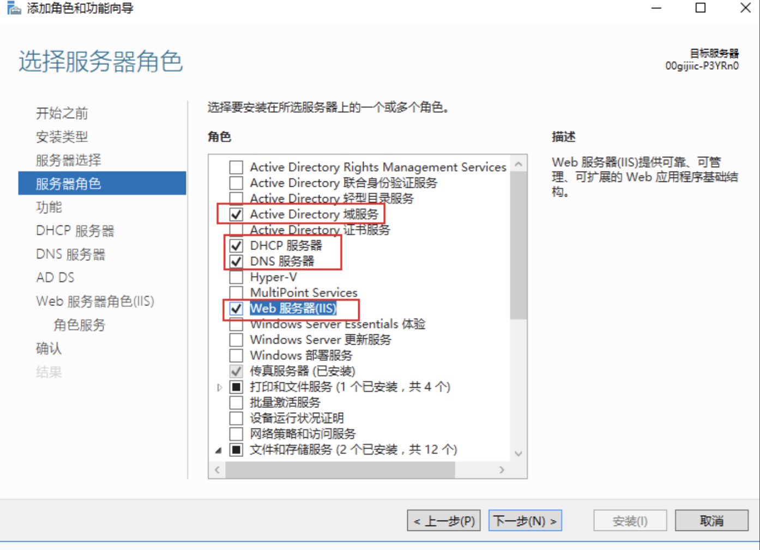Uncheck the DNS 服务器 checkbox

(x=236, y=261)
